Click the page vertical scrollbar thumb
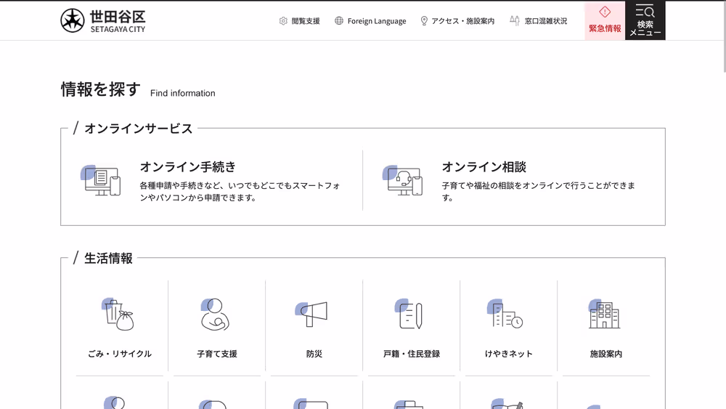The height and width of the screenshot is (409, 726). [724, 36]
